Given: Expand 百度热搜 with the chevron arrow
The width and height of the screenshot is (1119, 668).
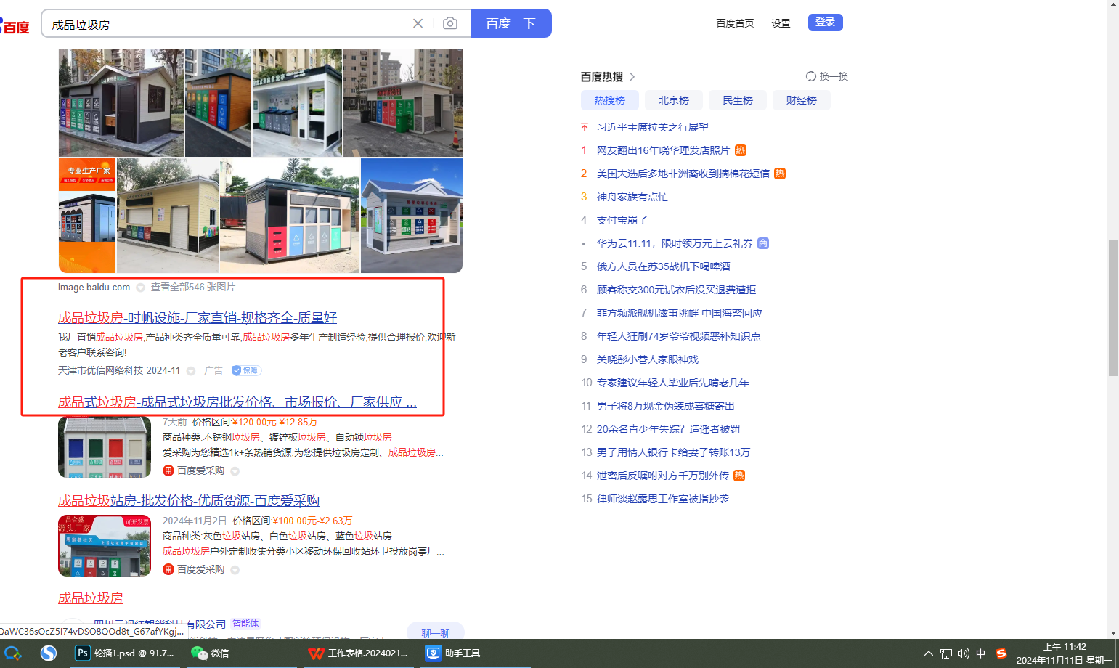Looking at the screenshot, I should (632, 77).
